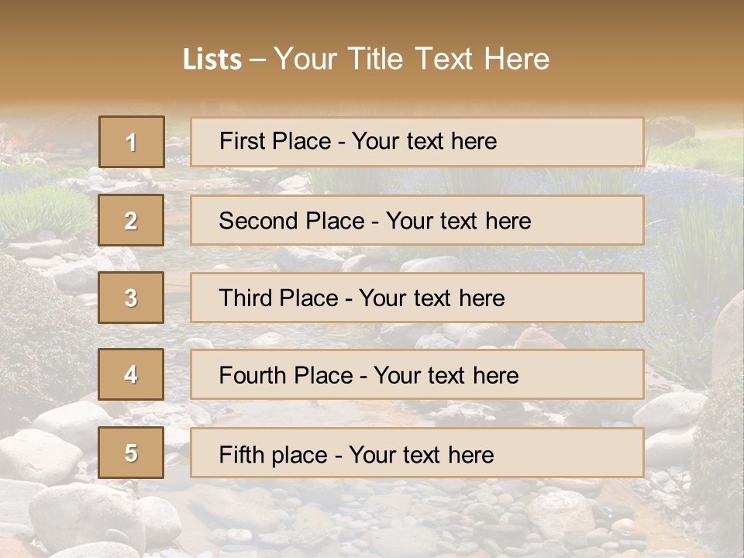Screen dimensions: 744x558
Task: Click the First Place text bar
Action: 417,142
